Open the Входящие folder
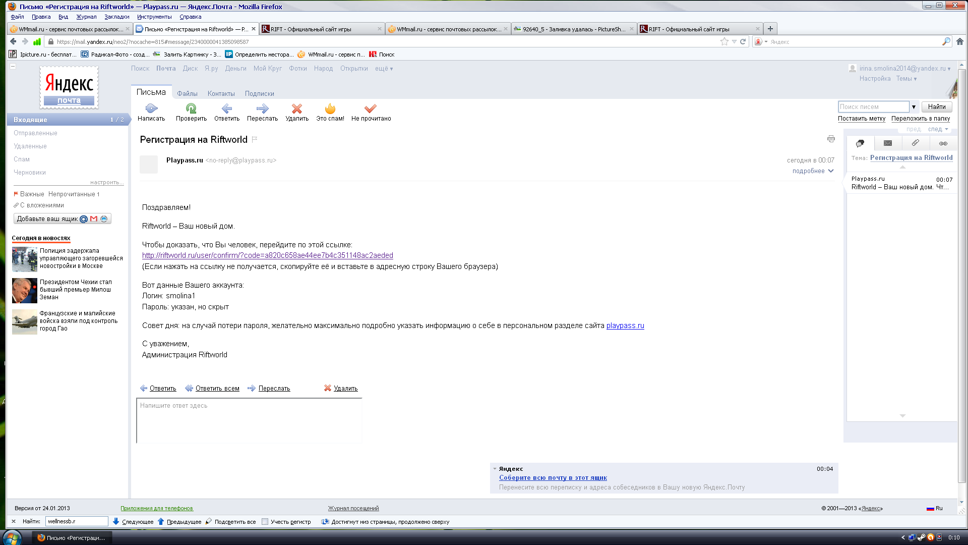 68,120
